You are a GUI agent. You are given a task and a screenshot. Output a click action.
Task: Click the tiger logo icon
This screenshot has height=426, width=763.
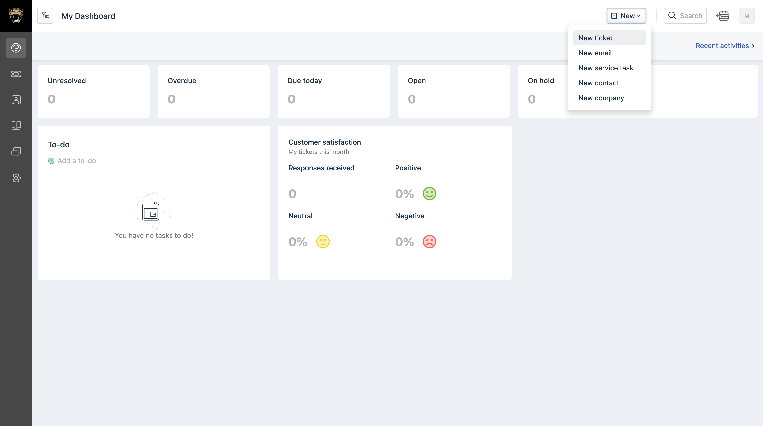16,16
